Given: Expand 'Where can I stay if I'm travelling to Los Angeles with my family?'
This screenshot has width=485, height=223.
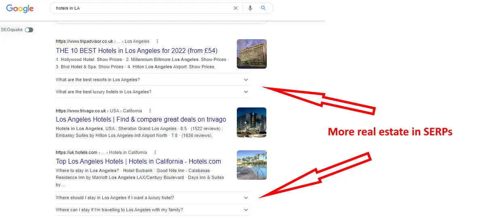Looking at the screenshot, I should pyautogui.click(x=152, y=210).
